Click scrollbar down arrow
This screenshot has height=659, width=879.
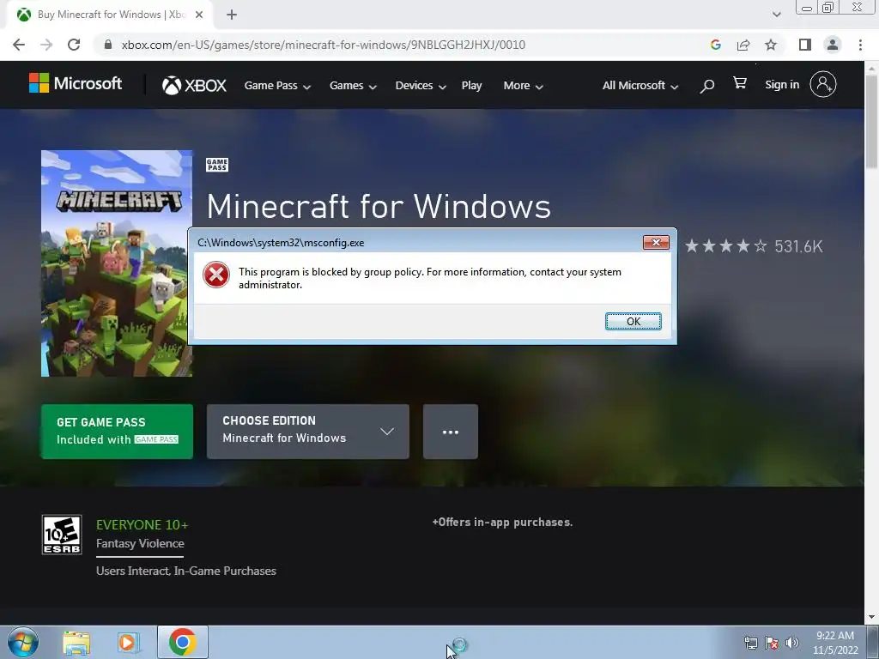[x=871, y=617]
